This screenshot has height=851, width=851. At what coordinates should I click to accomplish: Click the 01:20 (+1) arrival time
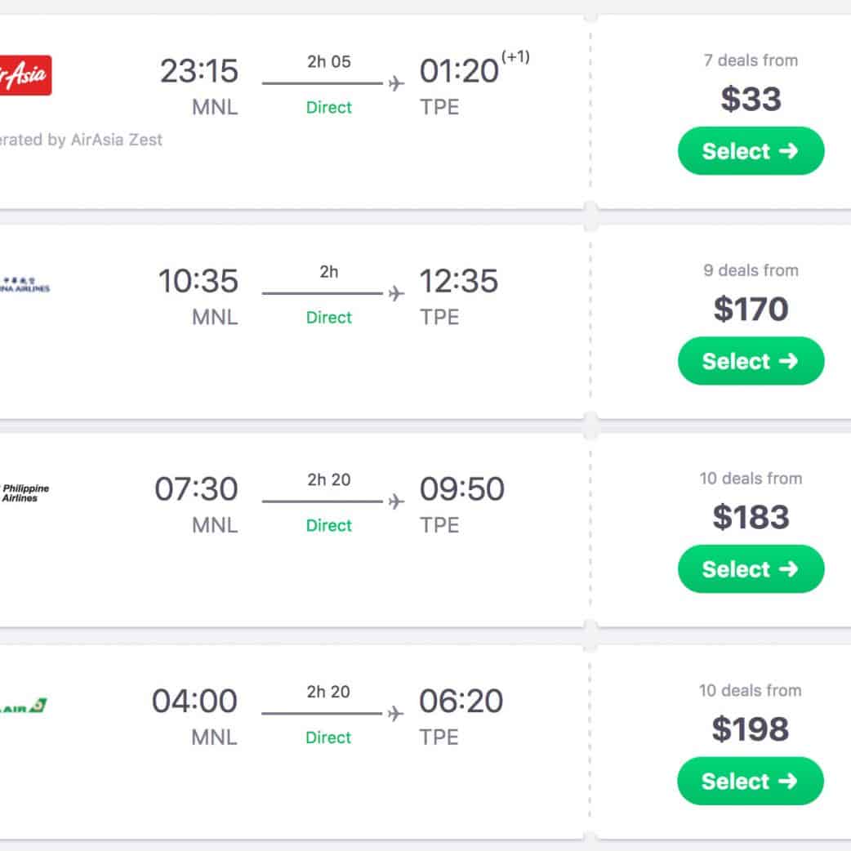(x=459, y=71)
